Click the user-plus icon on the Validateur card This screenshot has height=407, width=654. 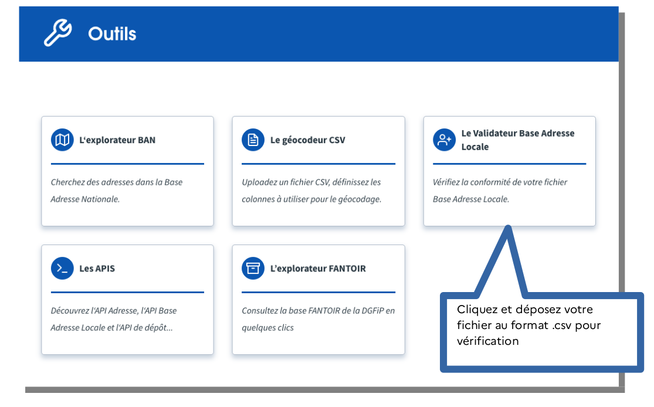pos(444,140)
